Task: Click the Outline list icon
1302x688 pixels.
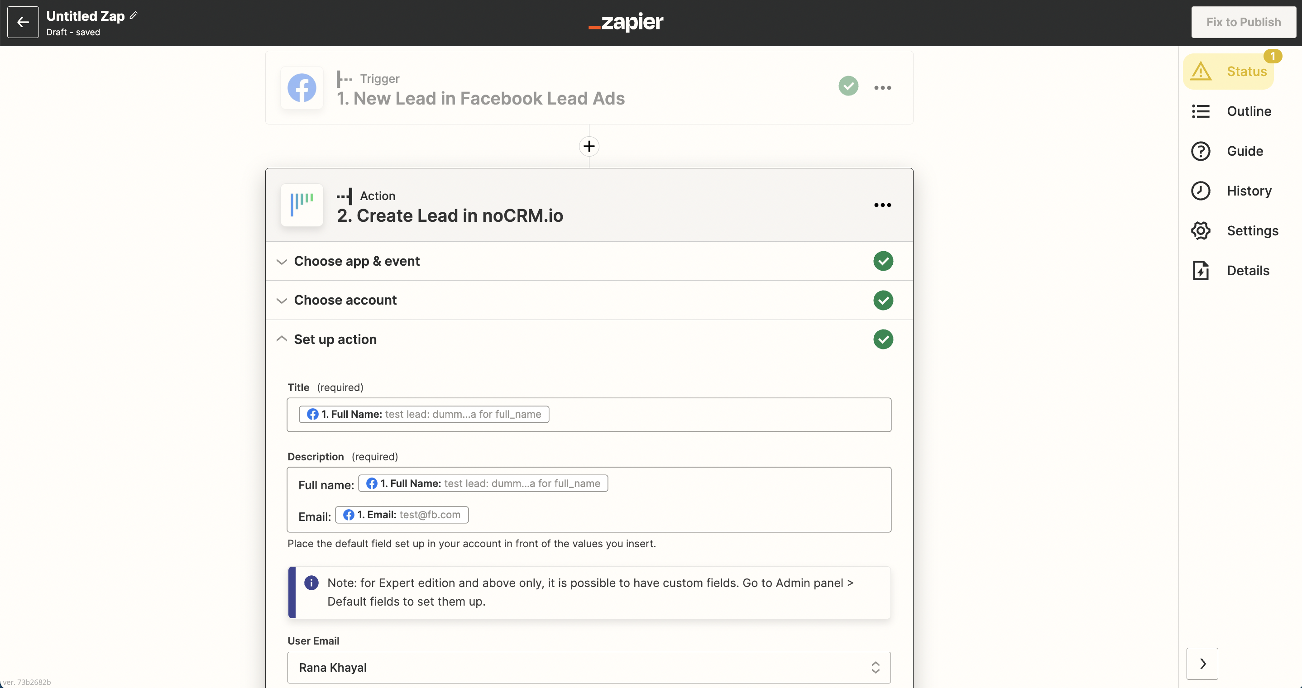Action: (x=1201, y=111)
